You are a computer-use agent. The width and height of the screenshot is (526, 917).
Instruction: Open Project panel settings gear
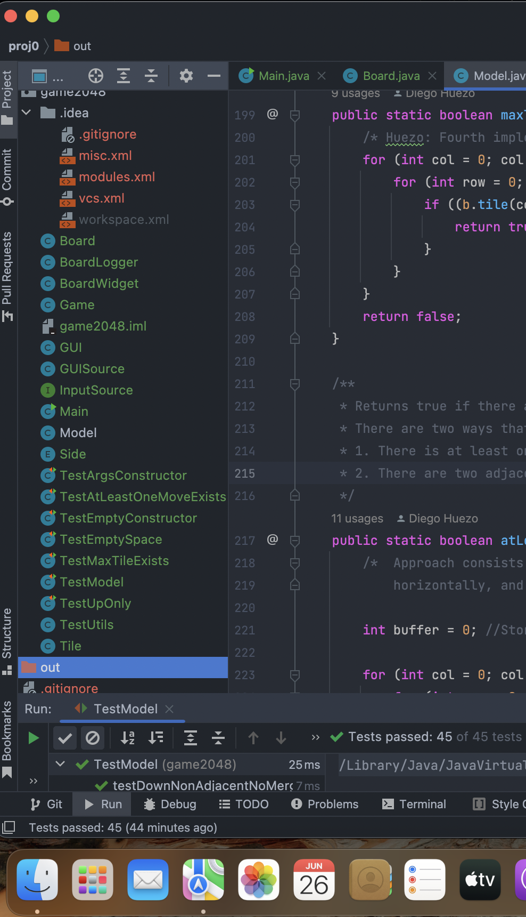pos(186,76)
